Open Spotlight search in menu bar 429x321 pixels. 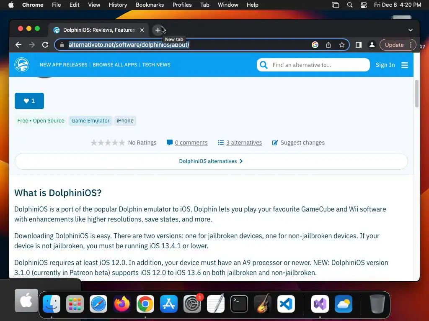tap(350, 5)
